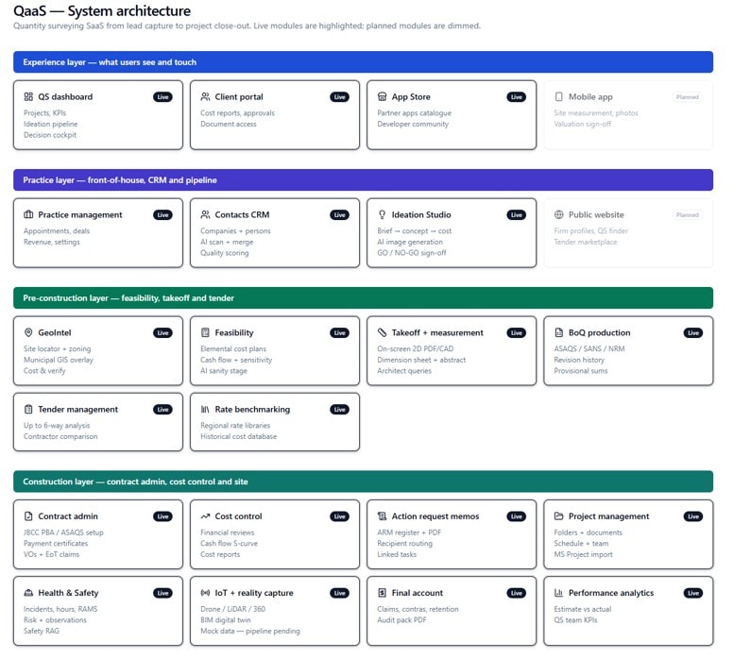Select the Construction layer header bar
This screenshot has width=734, height=659.
coord(363,482)
